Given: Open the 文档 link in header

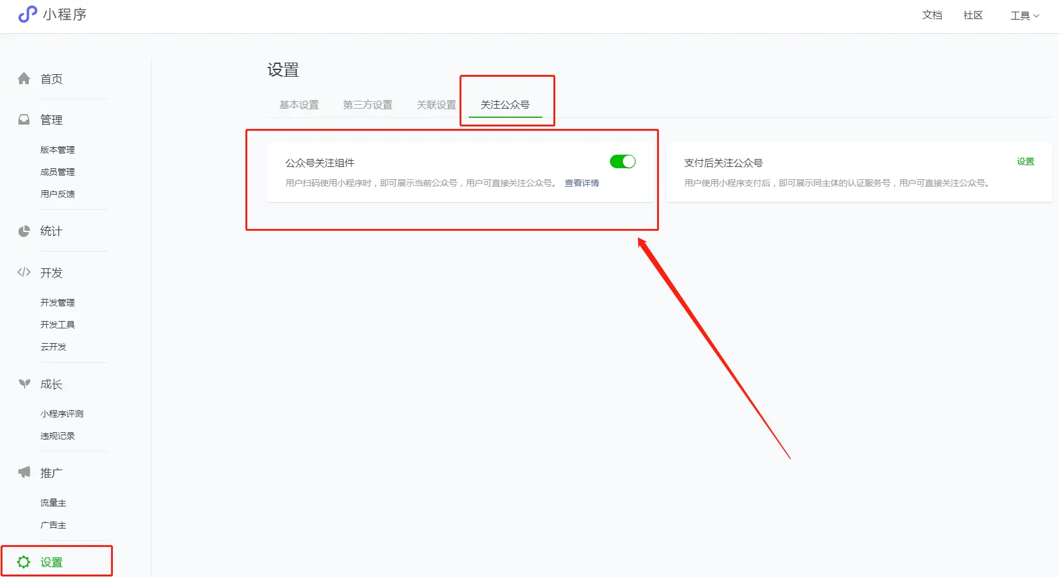Looking at the screenshot, I should [x=932, y=15].
